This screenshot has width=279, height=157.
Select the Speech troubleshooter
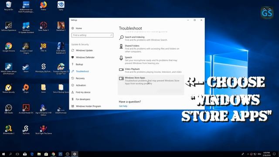[x=151, y=60]
